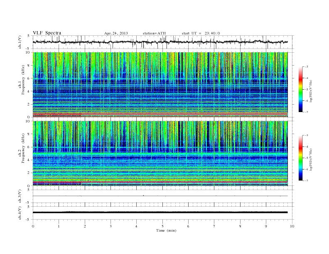Click the '9' tick on time axis
Screen dimensions: 329x254
pyautogui.click(x=266, y=226)
